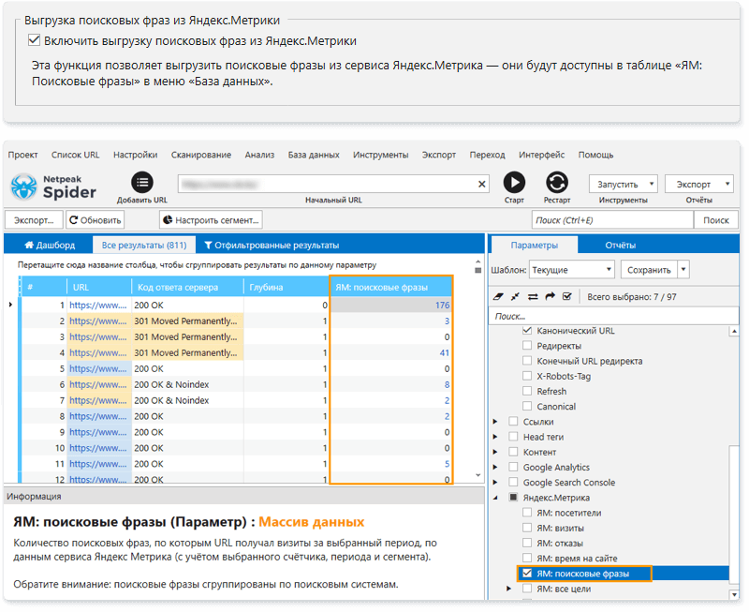This screenshot has height=612, width=749.
Task: Expand the ЯМ: все цели node
Action: pyautogui.click(x=509, y=589)
